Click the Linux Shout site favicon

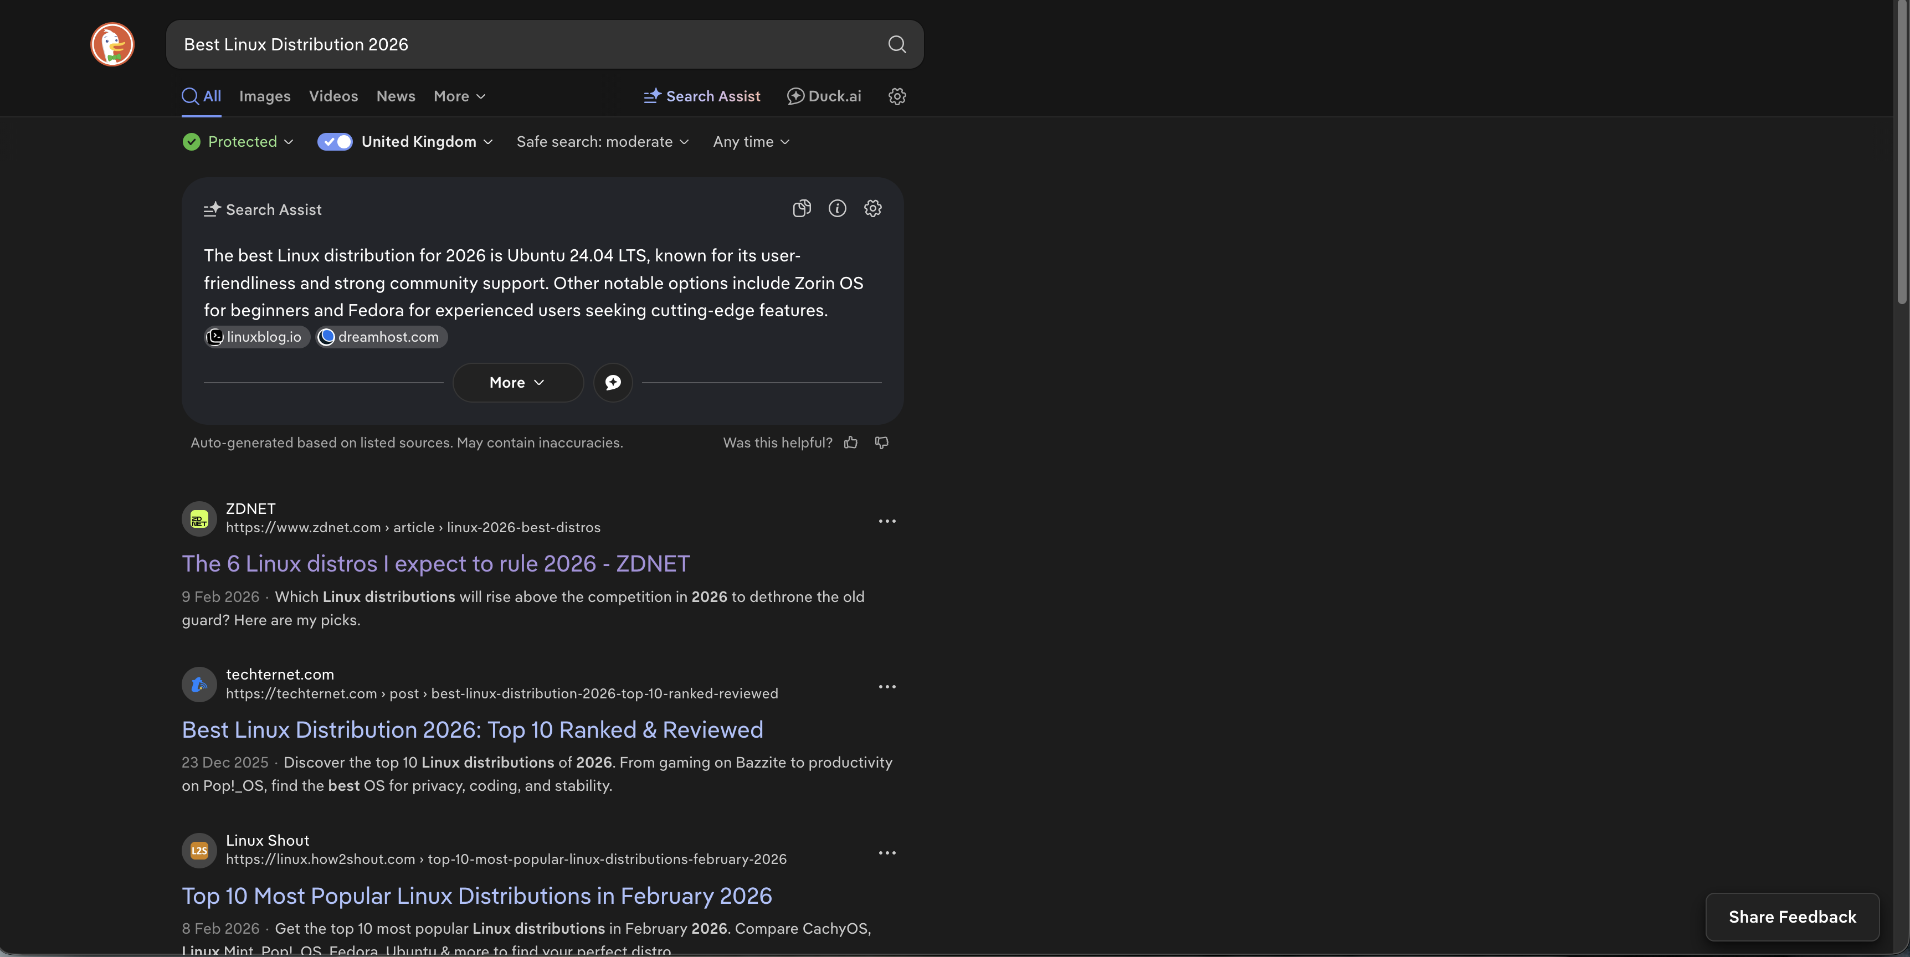click(x=199, y=850)
